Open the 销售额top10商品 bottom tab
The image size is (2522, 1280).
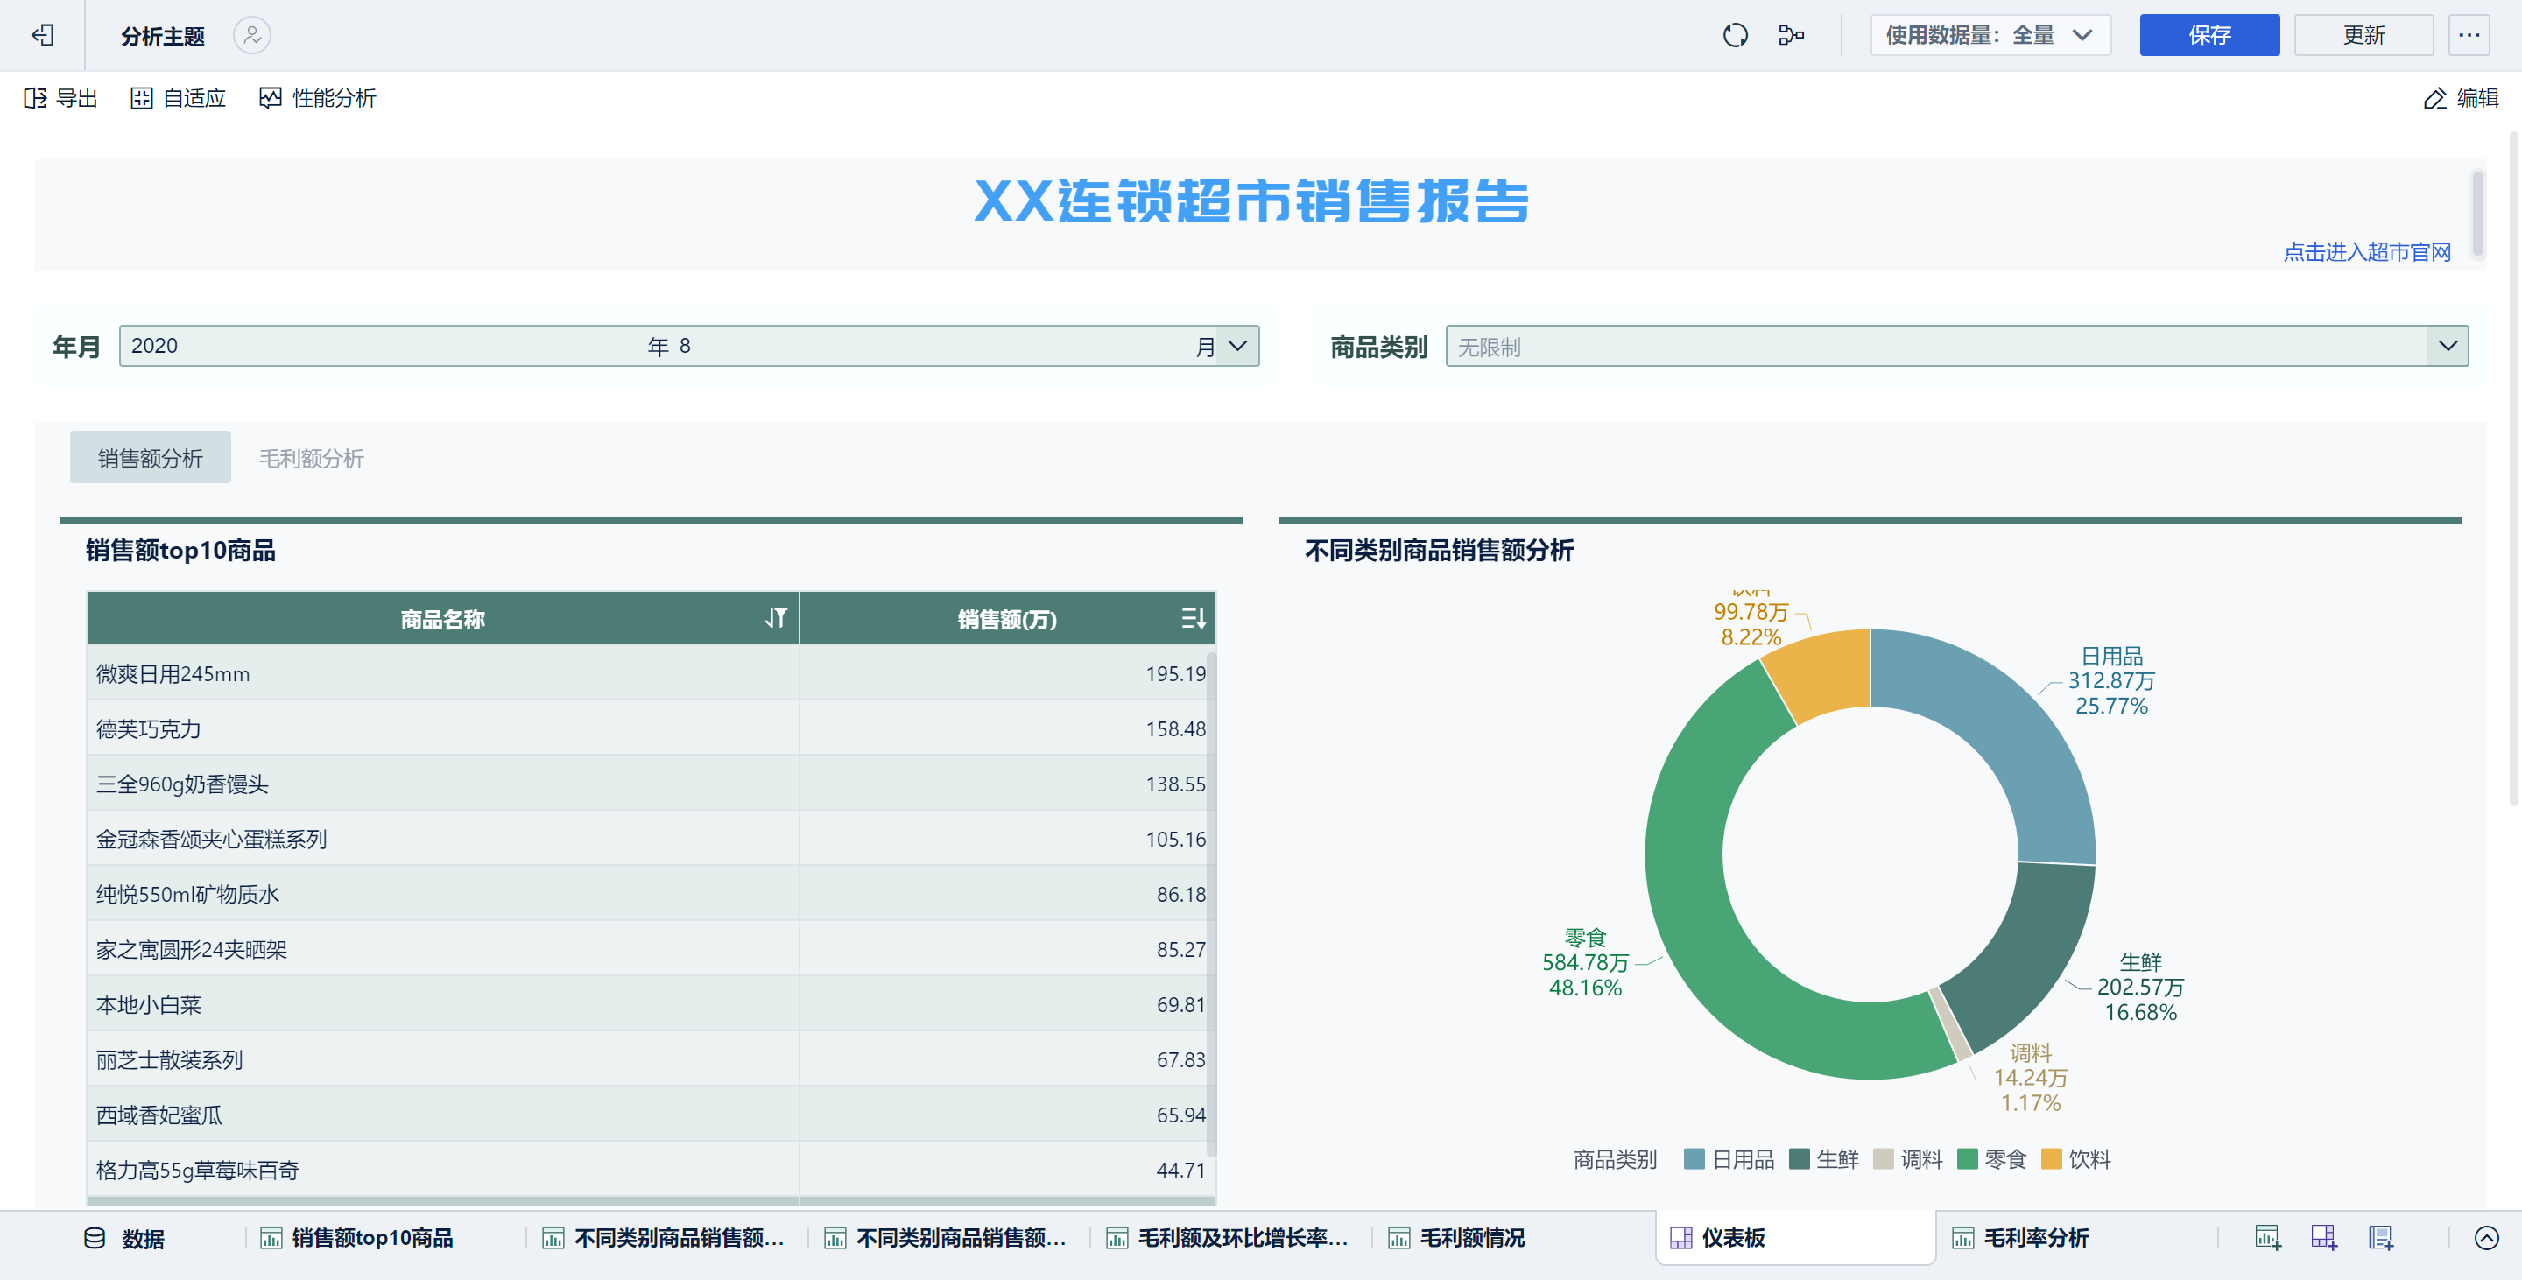357,1238
